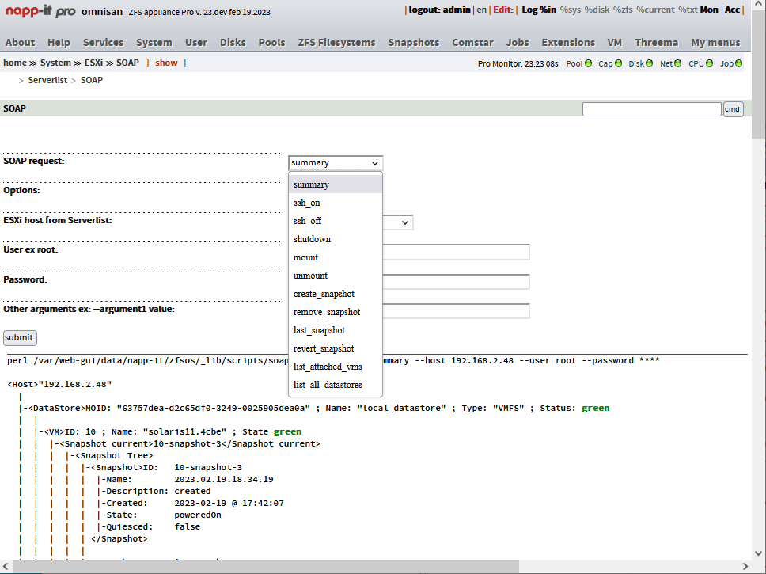Choose ssh_on from the dropdown list

(x=336, y=203)
